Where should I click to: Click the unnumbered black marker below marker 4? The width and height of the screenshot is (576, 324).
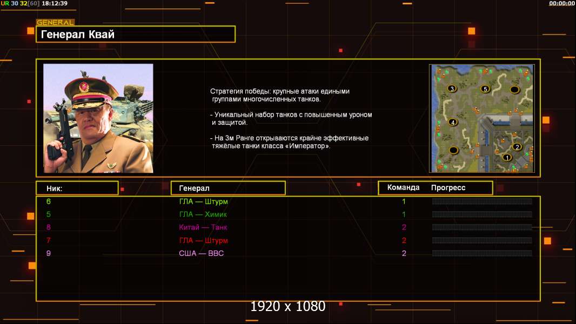(453, 150)
